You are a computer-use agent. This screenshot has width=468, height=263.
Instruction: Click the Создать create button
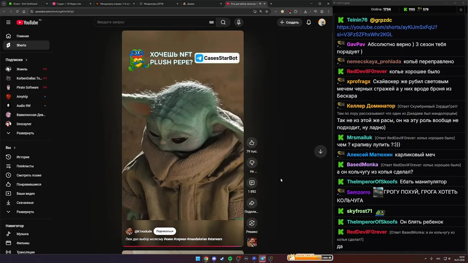pos(289,22)
